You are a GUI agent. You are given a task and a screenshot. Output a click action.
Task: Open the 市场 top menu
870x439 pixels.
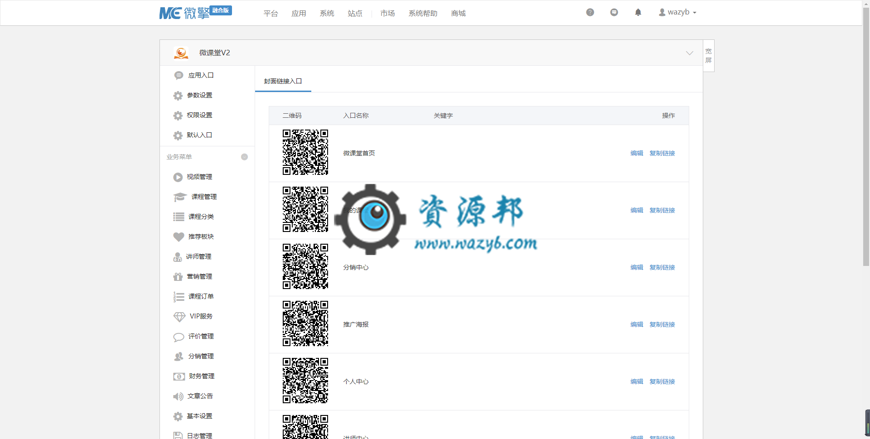tap(387, 13)
